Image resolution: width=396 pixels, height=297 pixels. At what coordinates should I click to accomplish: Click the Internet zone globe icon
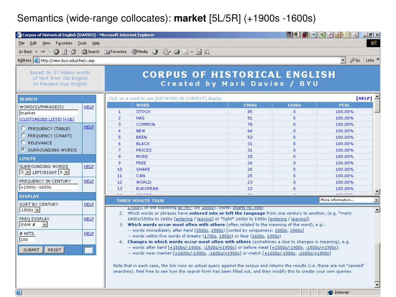coord(330,292)
